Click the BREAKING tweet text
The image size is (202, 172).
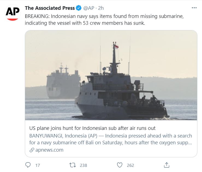click(x=104, y=20)
